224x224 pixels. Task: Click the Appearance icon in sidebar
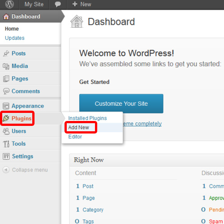6,106
